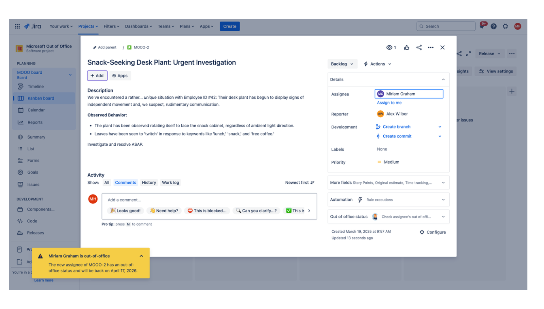Expand the More fields section
This screenshot has width=544, height=309.
(388, 183)
